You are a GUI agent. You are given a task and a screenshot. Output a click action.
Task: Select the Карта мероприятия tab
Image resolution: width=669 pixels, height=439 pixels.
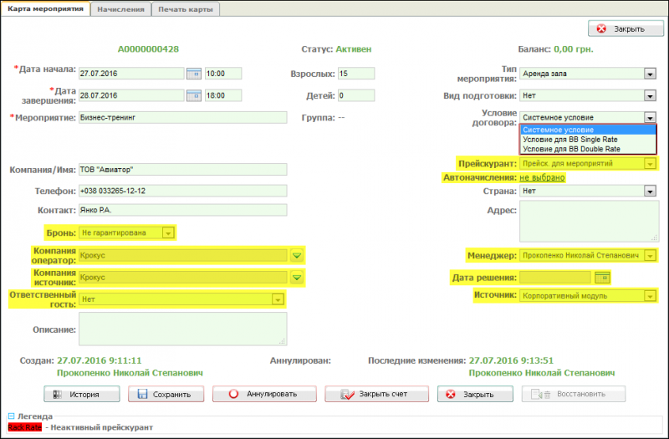(x=46, y=8)
